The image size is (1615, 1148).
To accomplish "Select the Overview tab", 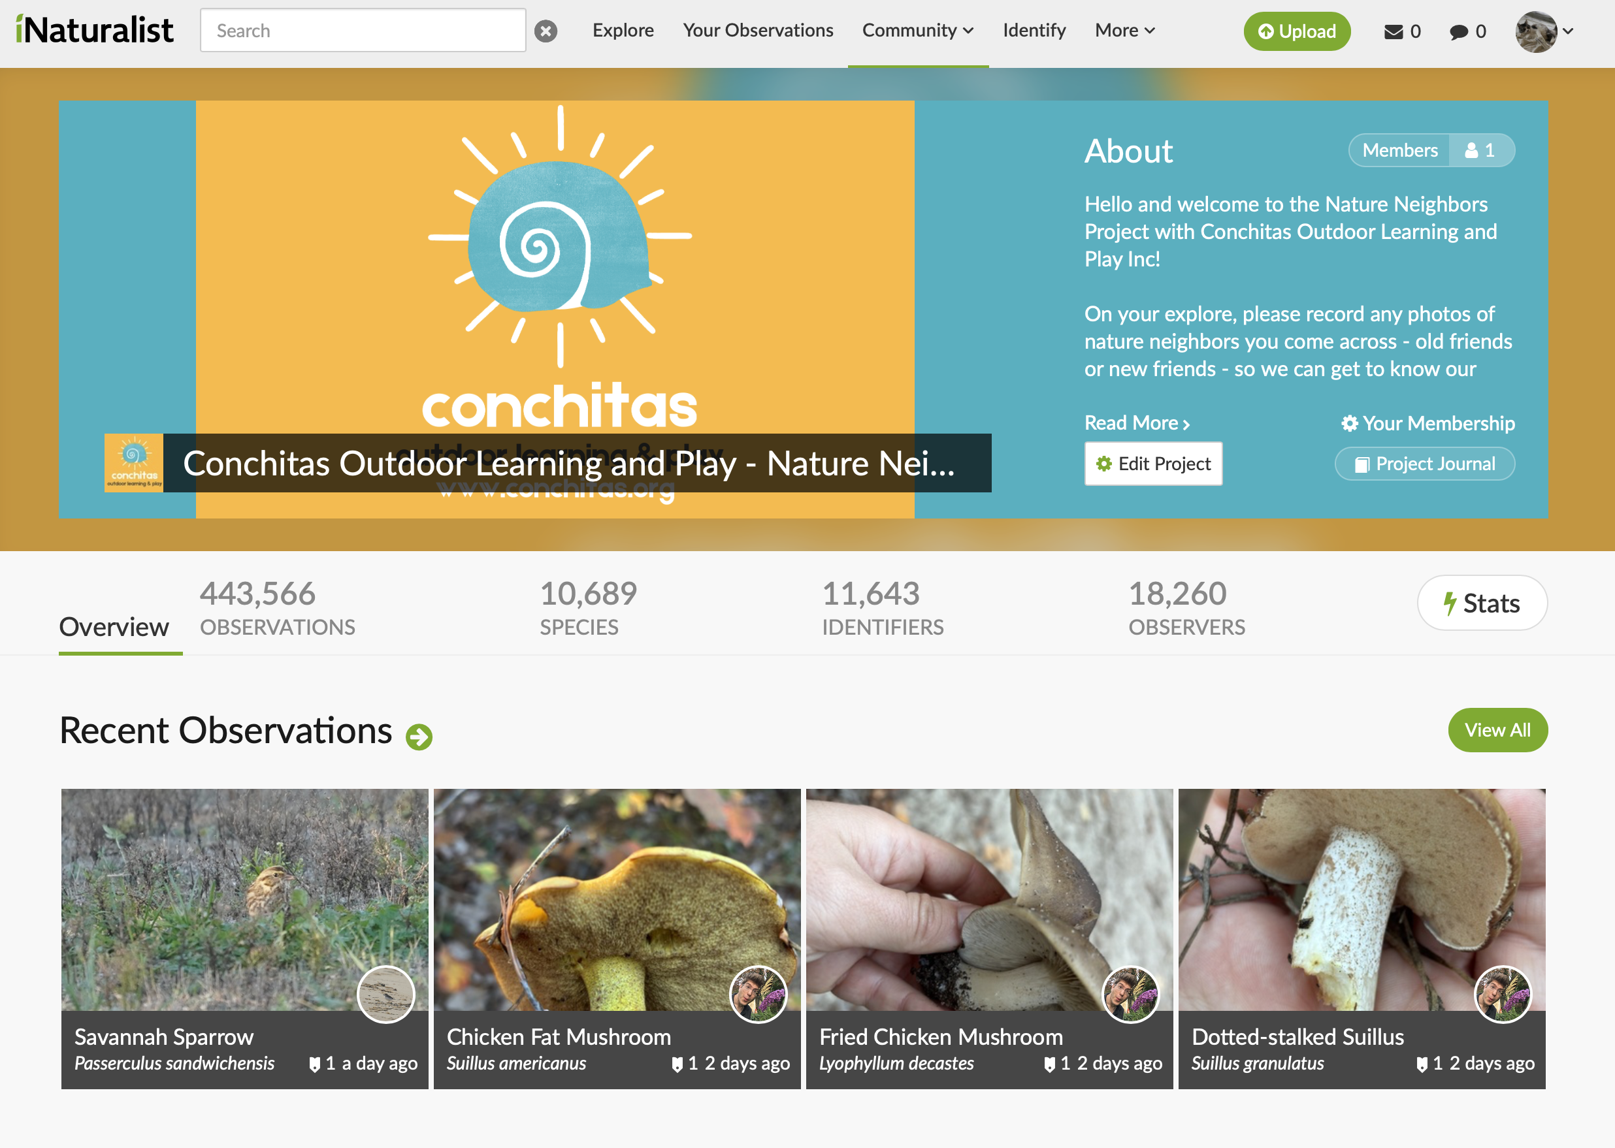I will 114,626.
